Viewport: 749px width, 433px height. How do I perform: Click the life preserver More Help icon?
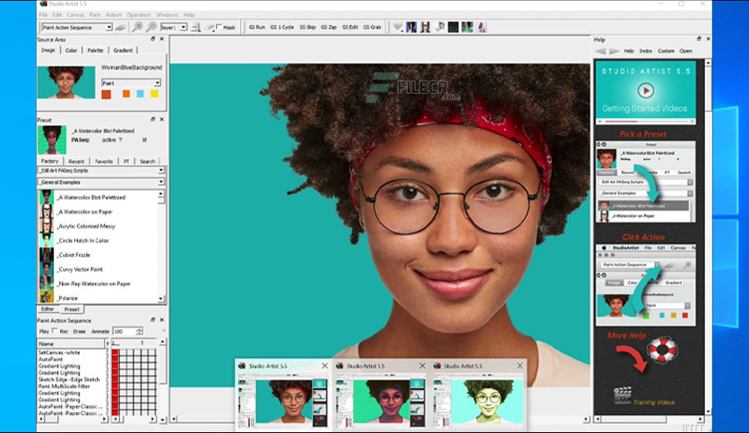point(662,350)
